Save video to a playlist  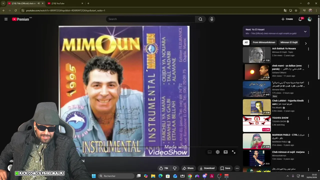point(225,168)
